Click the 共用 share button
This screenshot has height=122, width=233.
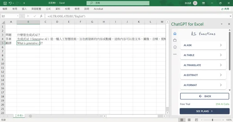[x=225, y=9]
